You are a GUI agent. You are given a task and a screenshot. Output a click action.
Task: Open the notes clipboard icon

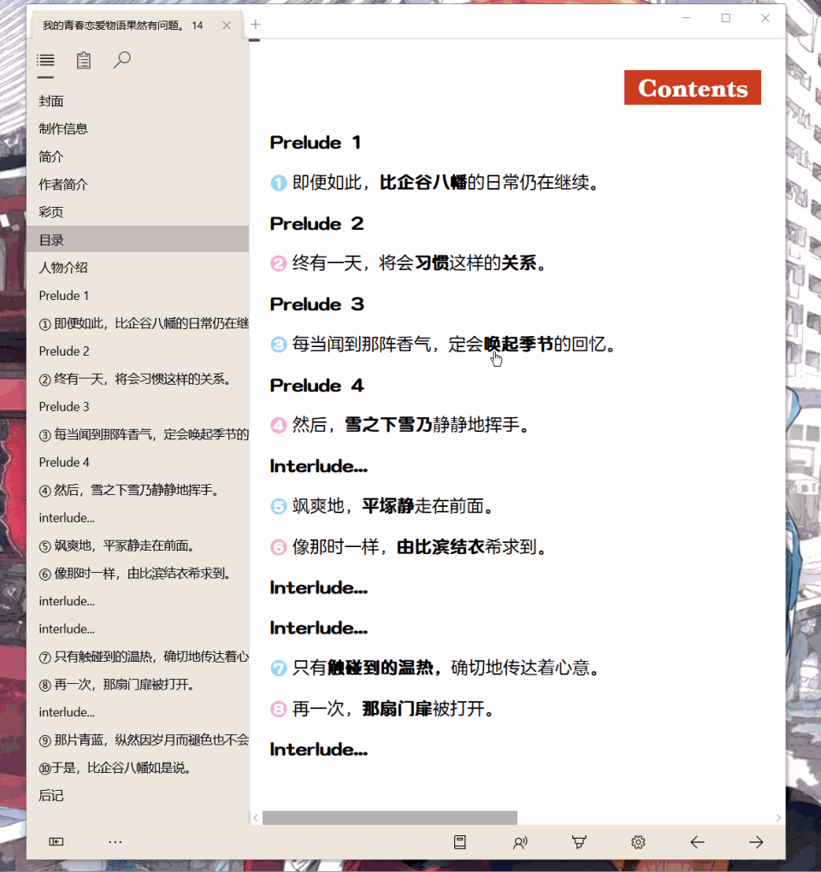(x=84, y=60)
